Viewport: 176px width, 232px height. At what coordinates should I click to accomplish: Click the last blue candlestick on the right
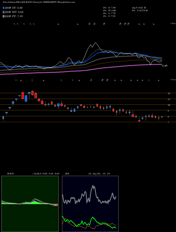click(162, 117)
